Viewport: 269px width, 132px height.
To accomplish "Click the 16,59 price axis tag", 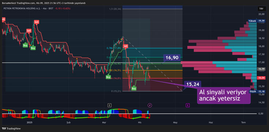I will click(x=261, y=69).
